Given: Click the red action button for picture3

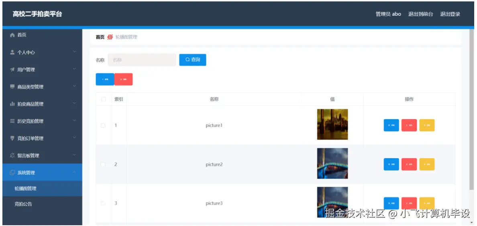Looking at the screenshot, I should (x=409, y=203).
